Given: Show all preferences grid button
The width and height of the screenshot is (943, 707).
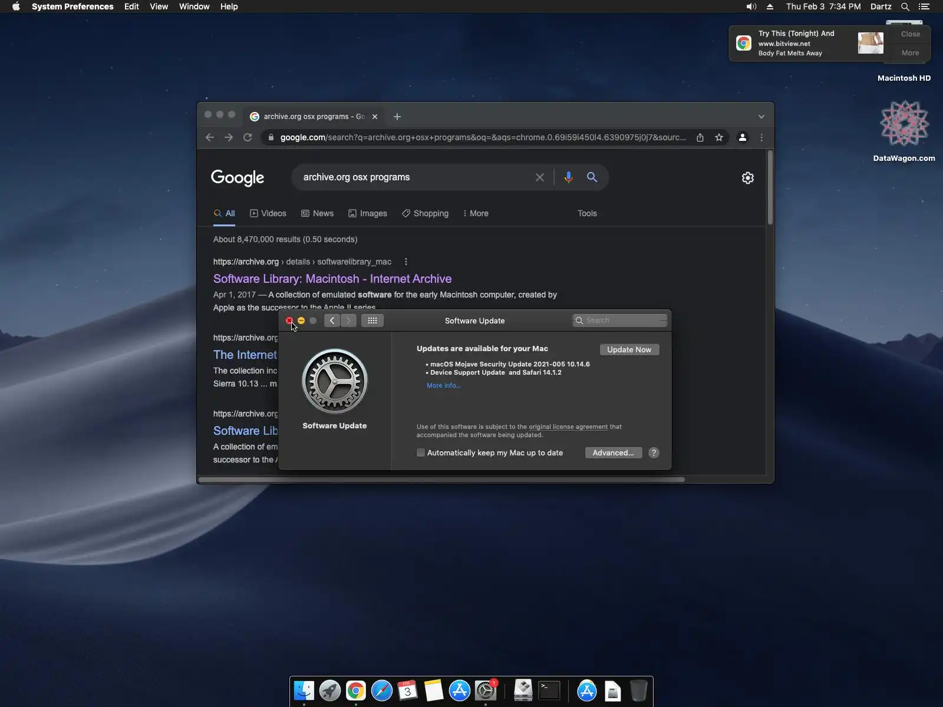Looking at the screenshot, I should pyautogui.click(x=372, y=321).
